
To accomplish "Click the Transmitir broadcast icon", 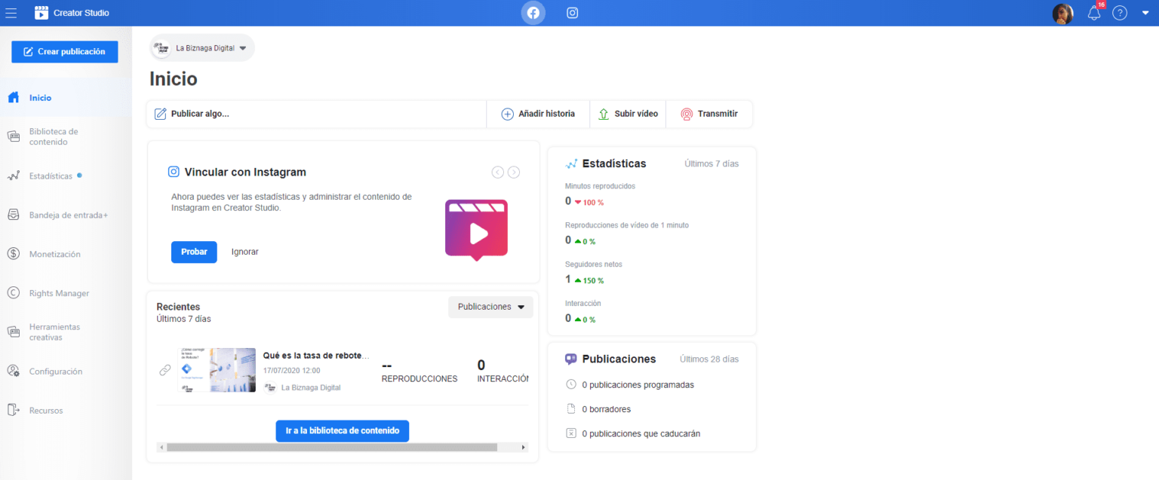I will point(687,113).
